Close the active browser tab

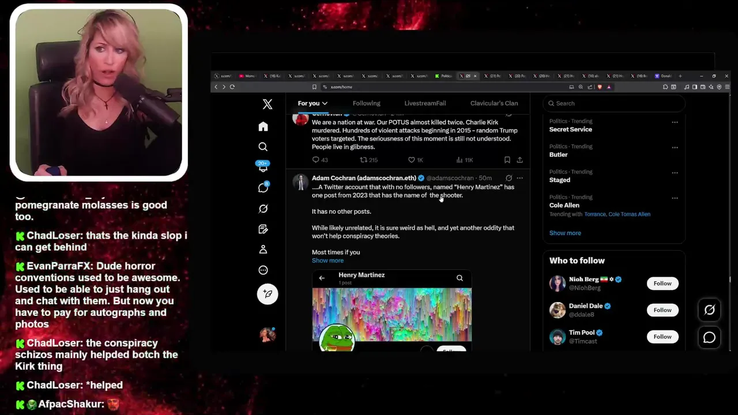(x=475, y=76)
